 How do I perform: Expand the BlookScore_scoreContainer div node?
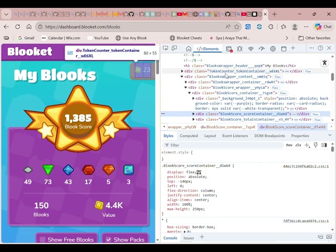(193, 114)
